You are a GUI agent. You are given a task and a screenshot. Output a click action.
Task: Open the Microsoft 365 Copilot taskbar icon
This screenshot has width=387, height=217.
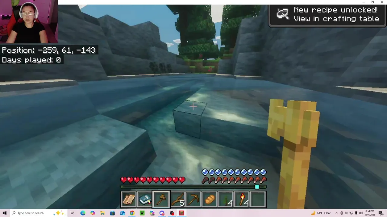[152, 213]
